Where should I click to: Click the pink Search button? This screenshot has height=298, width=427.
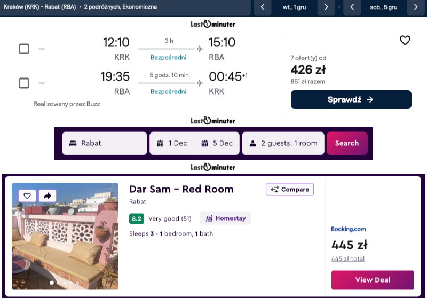click(347, 143)
